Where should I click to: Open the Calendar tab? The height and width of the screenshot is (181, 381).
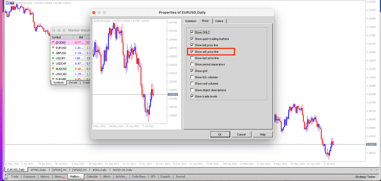point(92,177)
